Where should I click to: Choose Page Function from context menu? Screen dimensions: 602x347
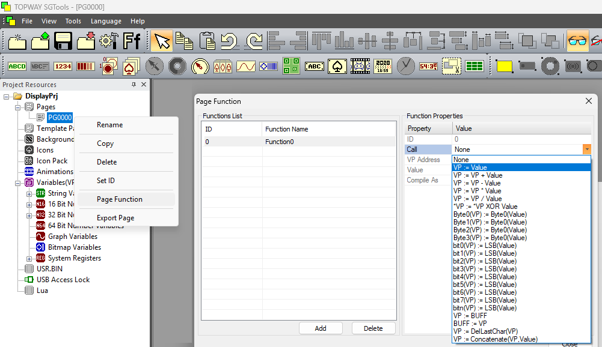click(120, 199)
